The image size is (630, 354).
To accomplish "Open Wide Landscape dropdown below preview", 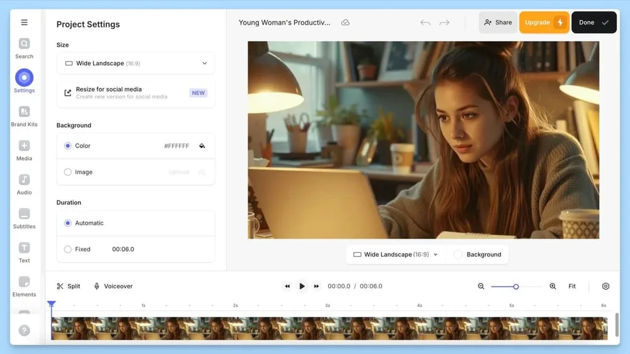I will [x=396, y=254].
